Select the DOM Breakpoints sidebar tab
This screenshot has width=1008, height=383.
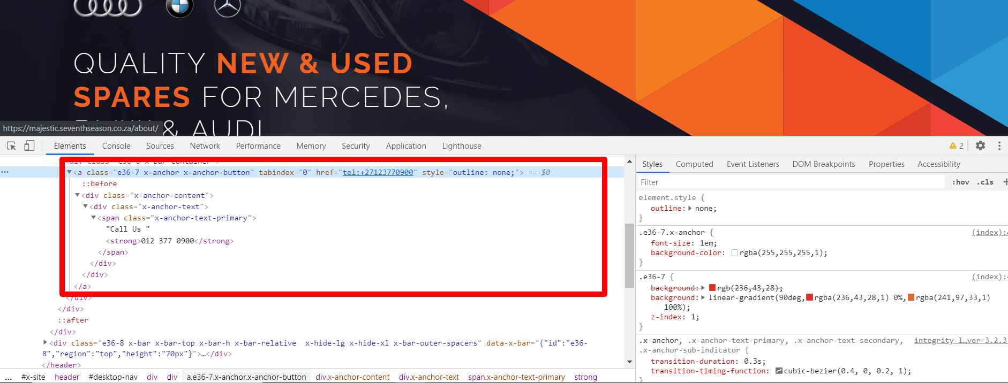tap(824, 164)
